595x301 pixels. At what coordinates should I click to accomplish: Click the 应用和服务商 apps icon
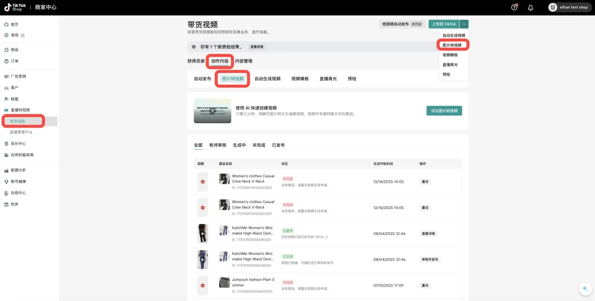[x=6, y=155]
